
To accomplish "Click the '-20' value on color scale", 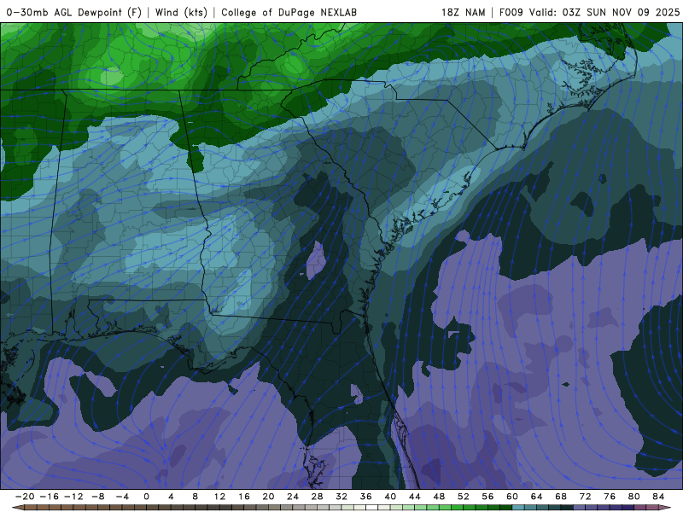I will [25, 497].
